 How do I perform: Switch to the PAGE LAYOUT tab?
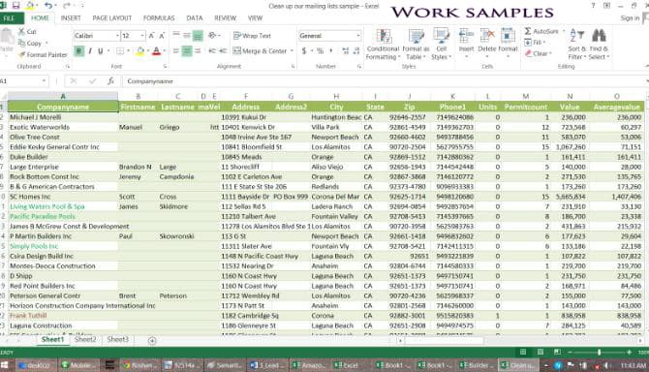pos(111,18)
